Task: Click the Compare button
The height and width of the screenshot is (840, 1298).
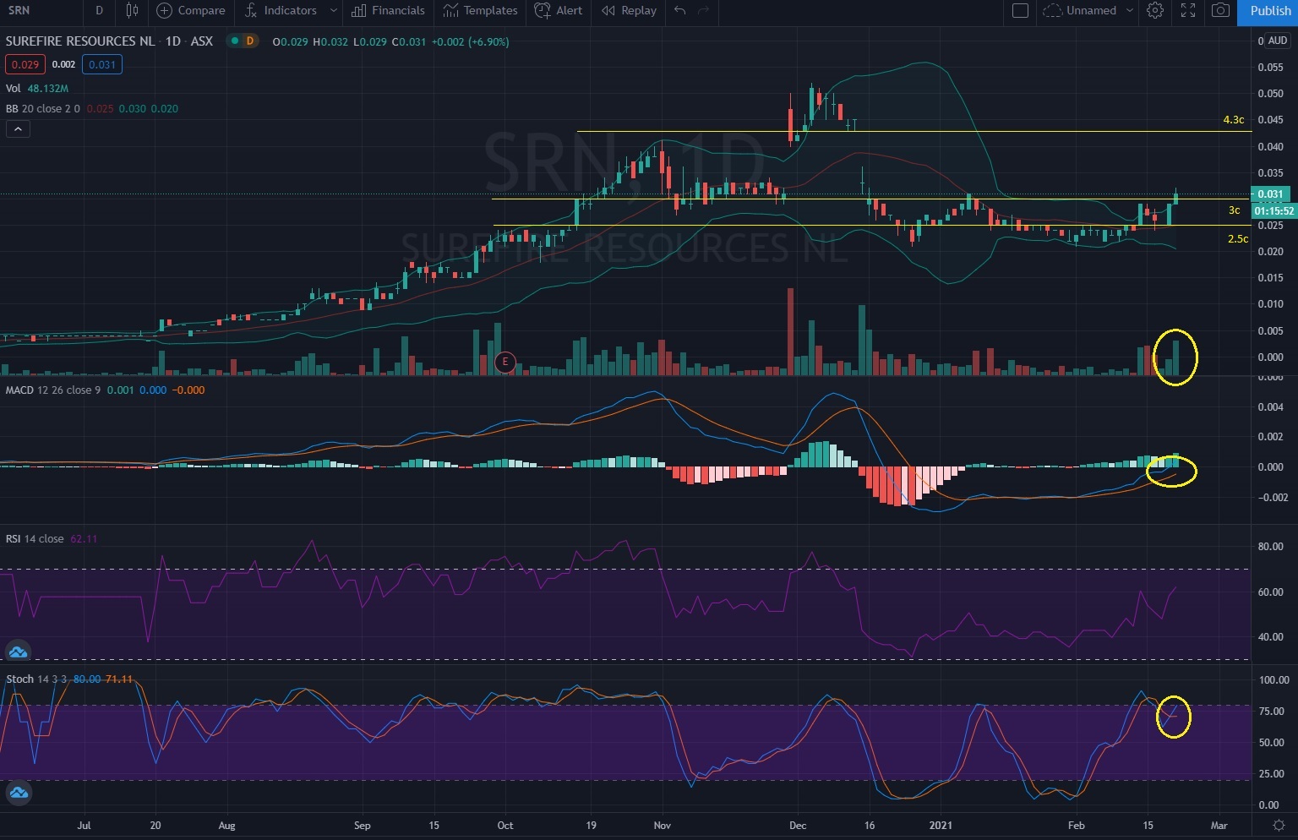Action: [x=191, y=10]
